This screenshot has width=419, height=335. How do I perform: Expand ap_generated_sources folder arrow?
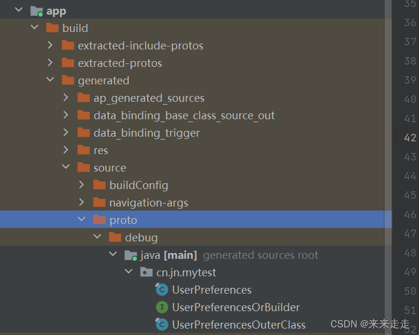pyautogui.click(x=66, y=97)
